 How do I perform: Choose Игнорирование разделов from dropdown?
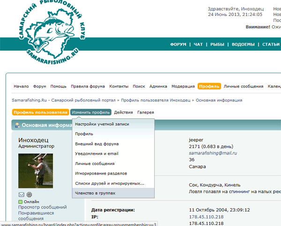coord(113,173)
